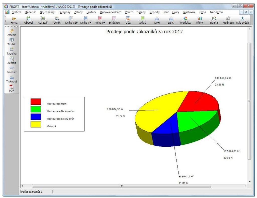This screenshot has height=198, width=257.
Task: Open Kniha PF received invoices
Action: (x=100, y=20)
